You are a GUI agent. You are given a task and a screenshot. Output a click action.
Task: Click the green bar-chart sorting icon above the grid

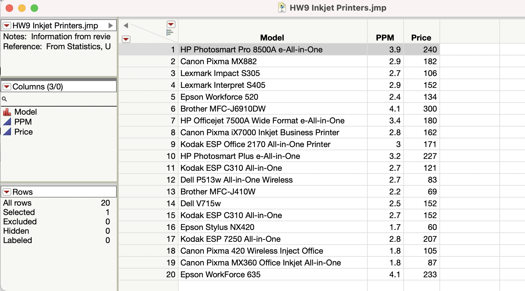point(170,32)
